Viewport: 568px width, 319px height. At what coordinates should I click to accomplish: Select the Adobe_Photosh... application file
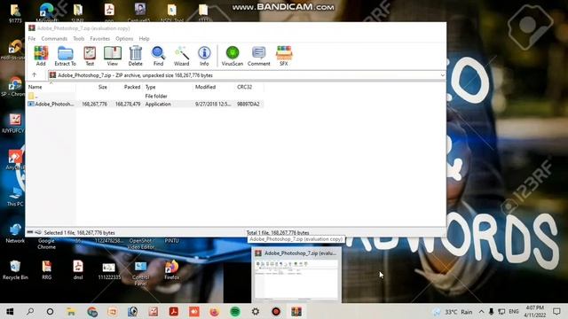pyautogui.click(x=51, y=104)
